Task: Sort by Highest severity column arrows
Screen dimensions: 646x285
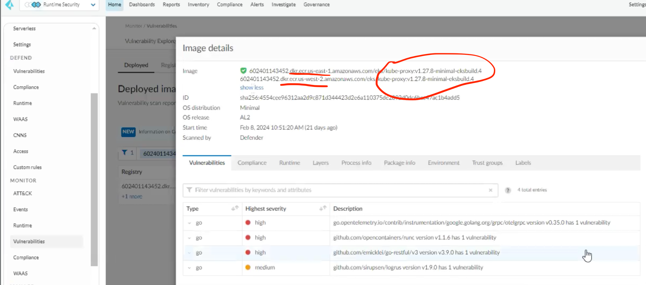Action: tap(323, 208)
